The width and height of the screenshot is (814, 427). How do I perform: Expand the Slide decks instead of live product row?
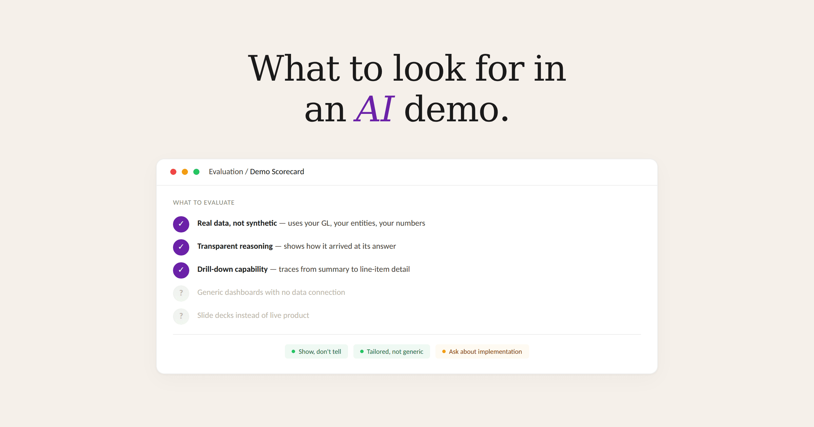253,315
